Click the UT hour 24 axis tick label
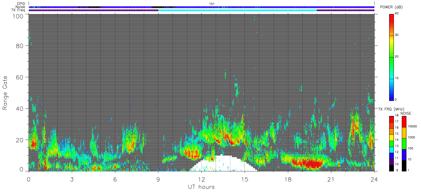Screen dimensions: 421x194 [x=374, y=180]
